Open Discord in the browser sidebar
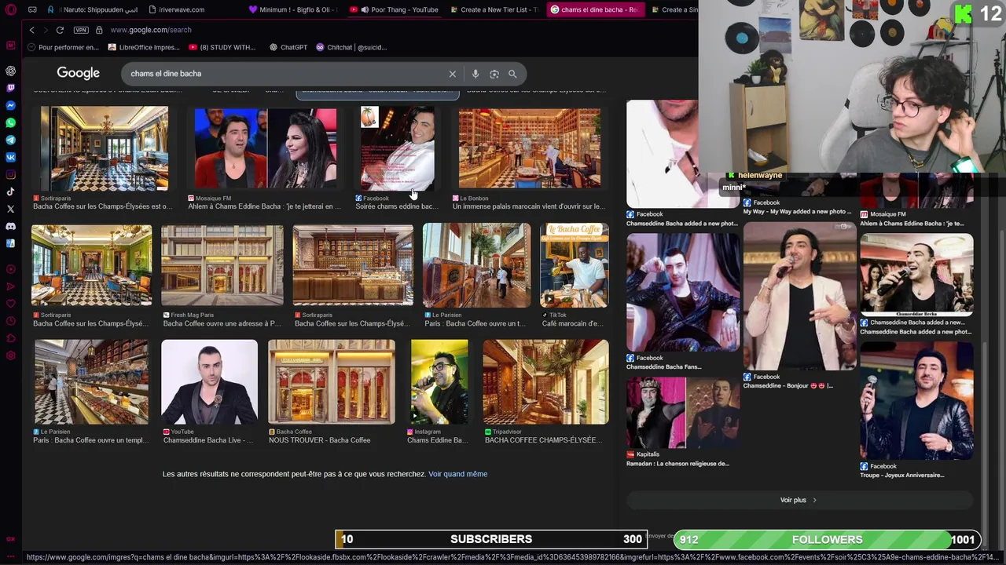1006x565 pixels. [x=10, y=226]
